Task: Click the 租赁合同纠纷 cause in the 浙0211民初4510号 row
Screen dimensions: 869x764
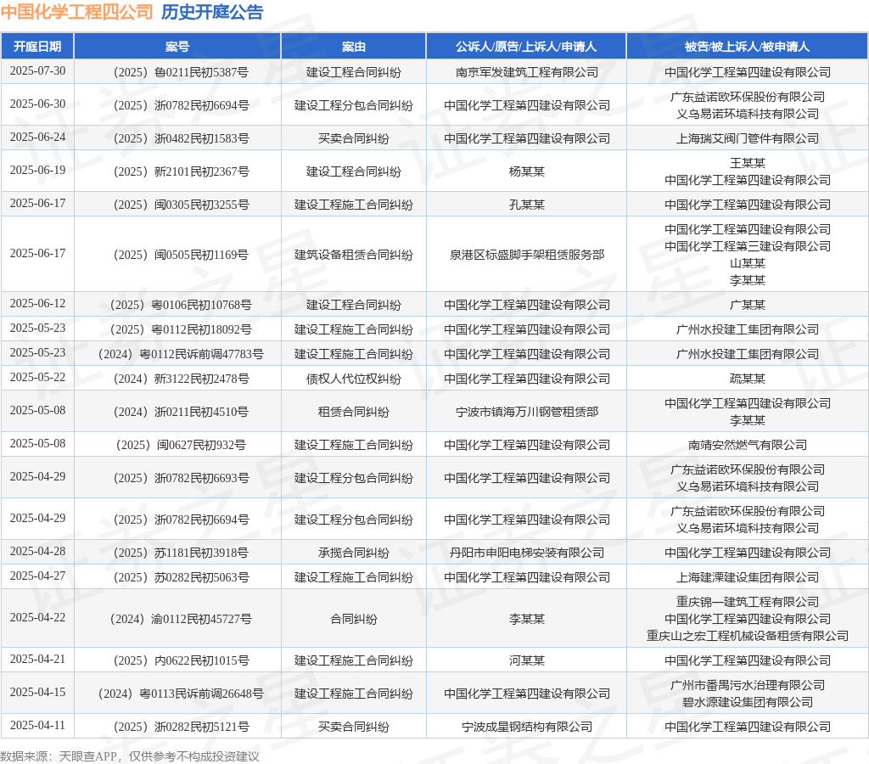Action: pyautogui.click(x=354, y=412)
